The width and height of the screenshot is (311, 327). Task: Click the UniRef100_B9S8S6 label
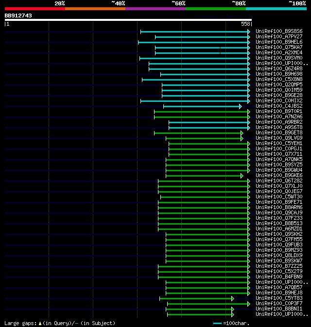point(279,31)
